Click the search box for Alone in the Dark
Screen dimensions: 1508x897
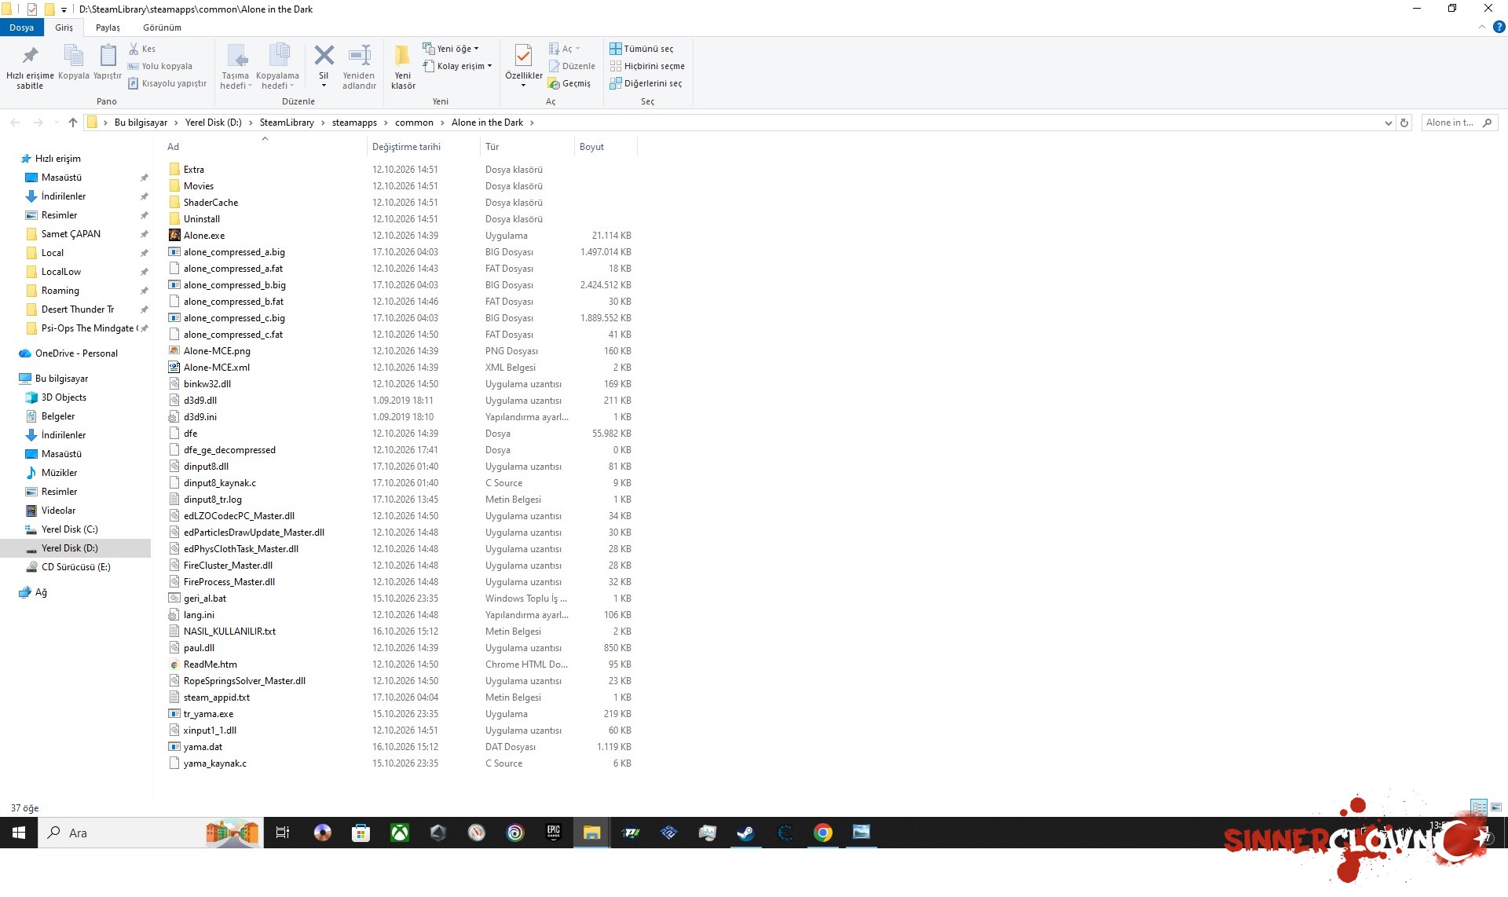1459,123
